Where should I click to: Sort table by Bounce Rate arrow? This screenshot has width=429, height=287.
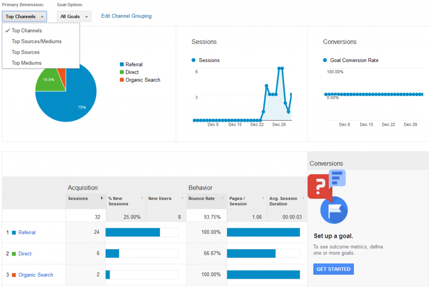coord(222,198)
